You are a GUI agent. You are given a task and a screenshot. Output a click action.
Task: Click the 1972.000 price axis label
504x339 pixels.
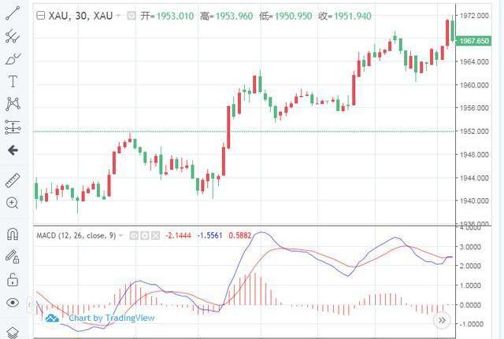pyautogui.click(x=474, y=16)
